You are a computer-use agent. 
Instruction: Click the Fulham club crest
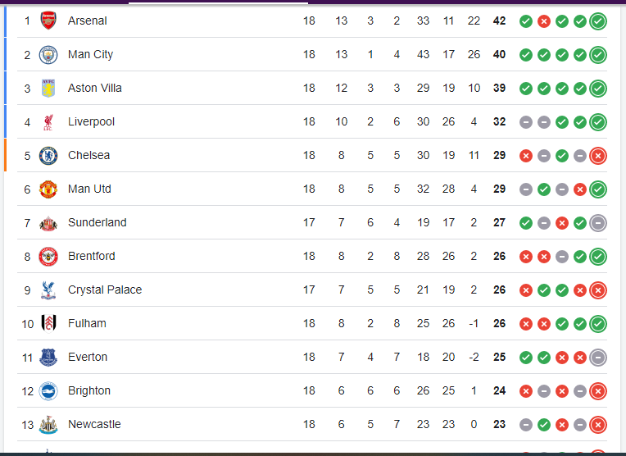pyautogui.click(x=49, y=323)
